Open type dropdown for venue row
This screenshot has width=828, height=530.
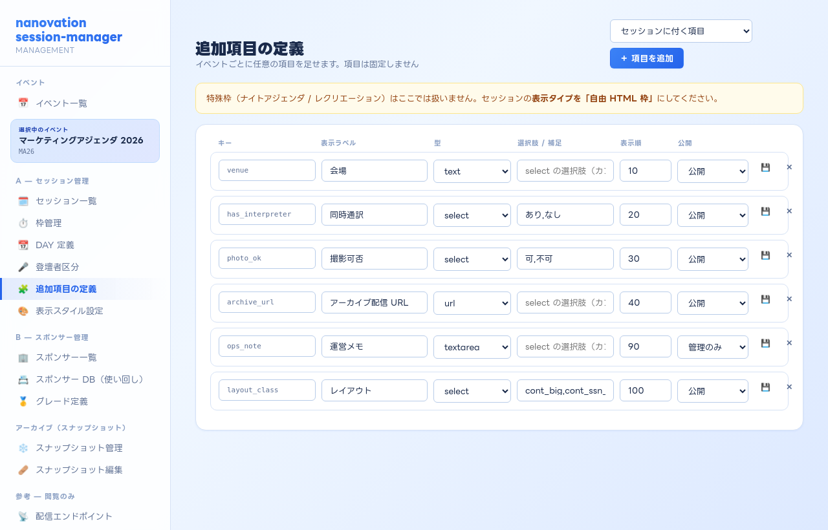[x=472, y=171]
